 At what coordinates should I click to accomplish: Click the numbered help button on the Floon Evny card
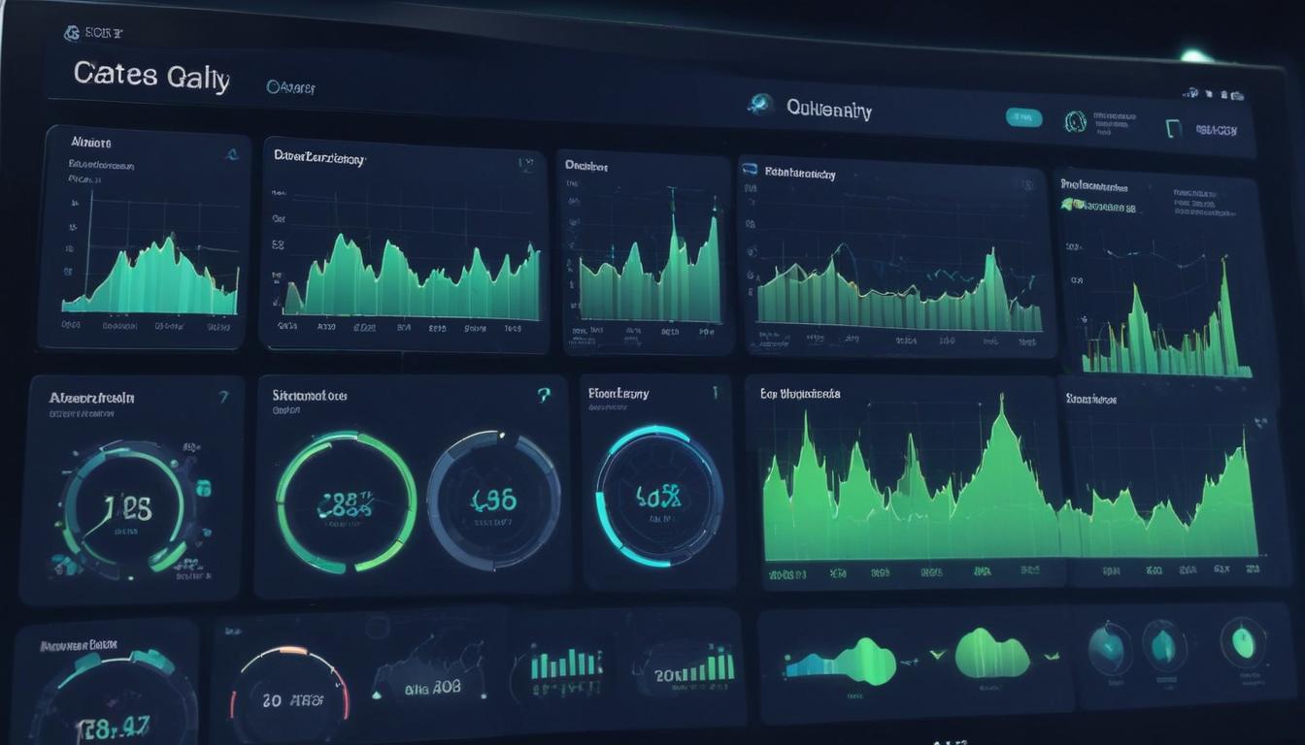pos(716,393)
